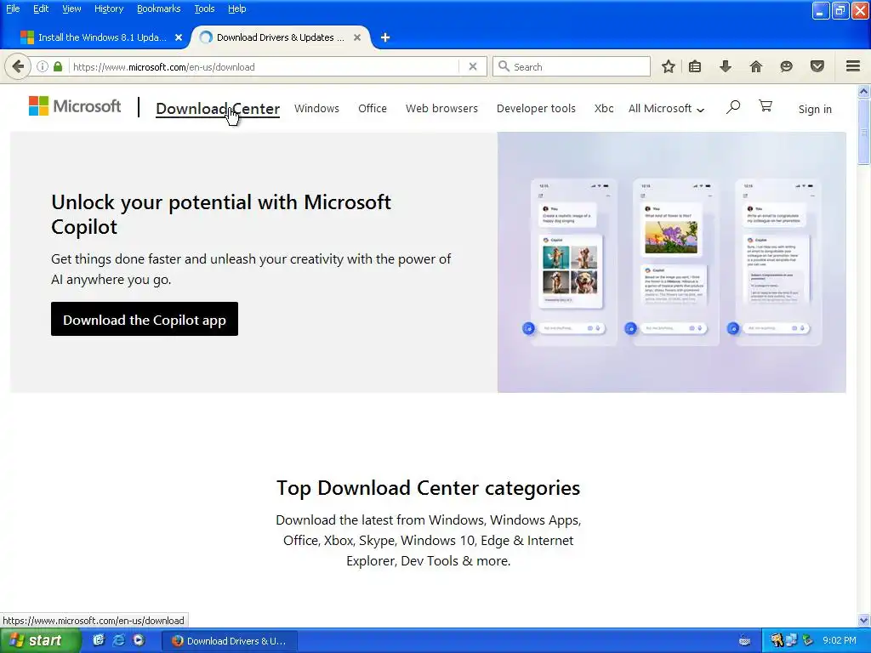Click the Download Center link

pyautogui.click(x=217, y=109)
